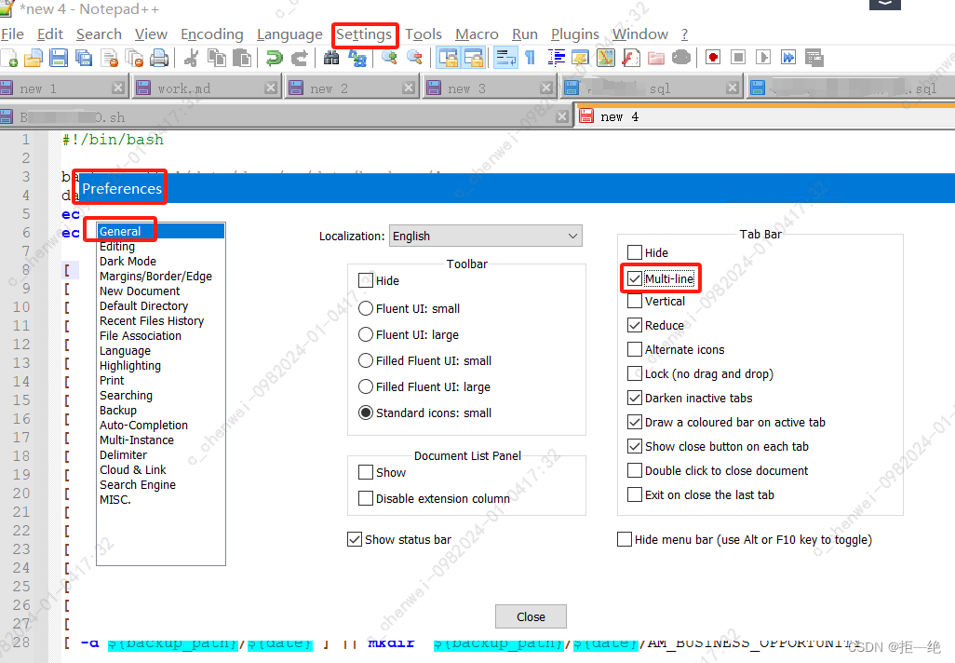This screenshot has width=955, height=663.
Task: Click the Zoom Out magnifier icon
Action: (415, 59)
